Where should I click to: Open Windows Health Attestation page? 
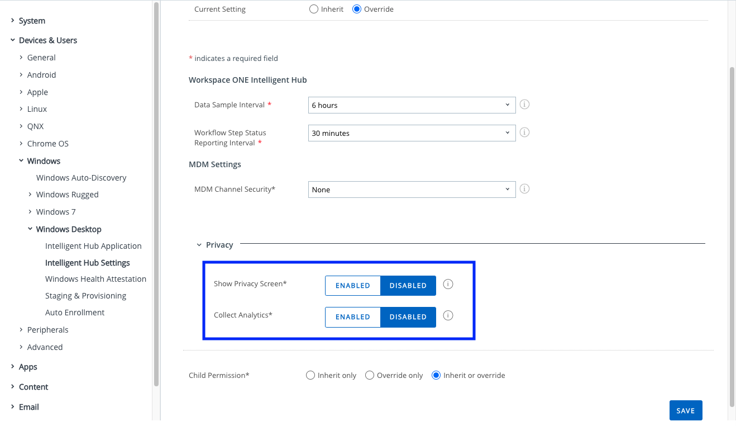point(95,279)
